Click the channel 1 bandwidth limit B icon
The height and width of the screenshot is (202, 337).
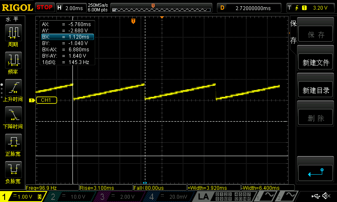(x=40, y=197)
